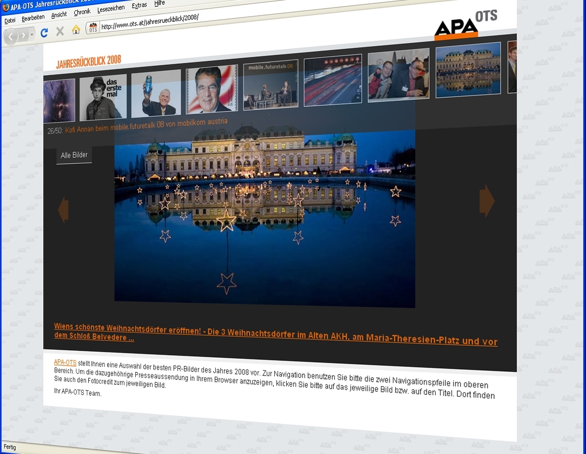
Task: Open the history dropdown beside navigation arrows
Action: pyautogui.click(x=32, y=35)
